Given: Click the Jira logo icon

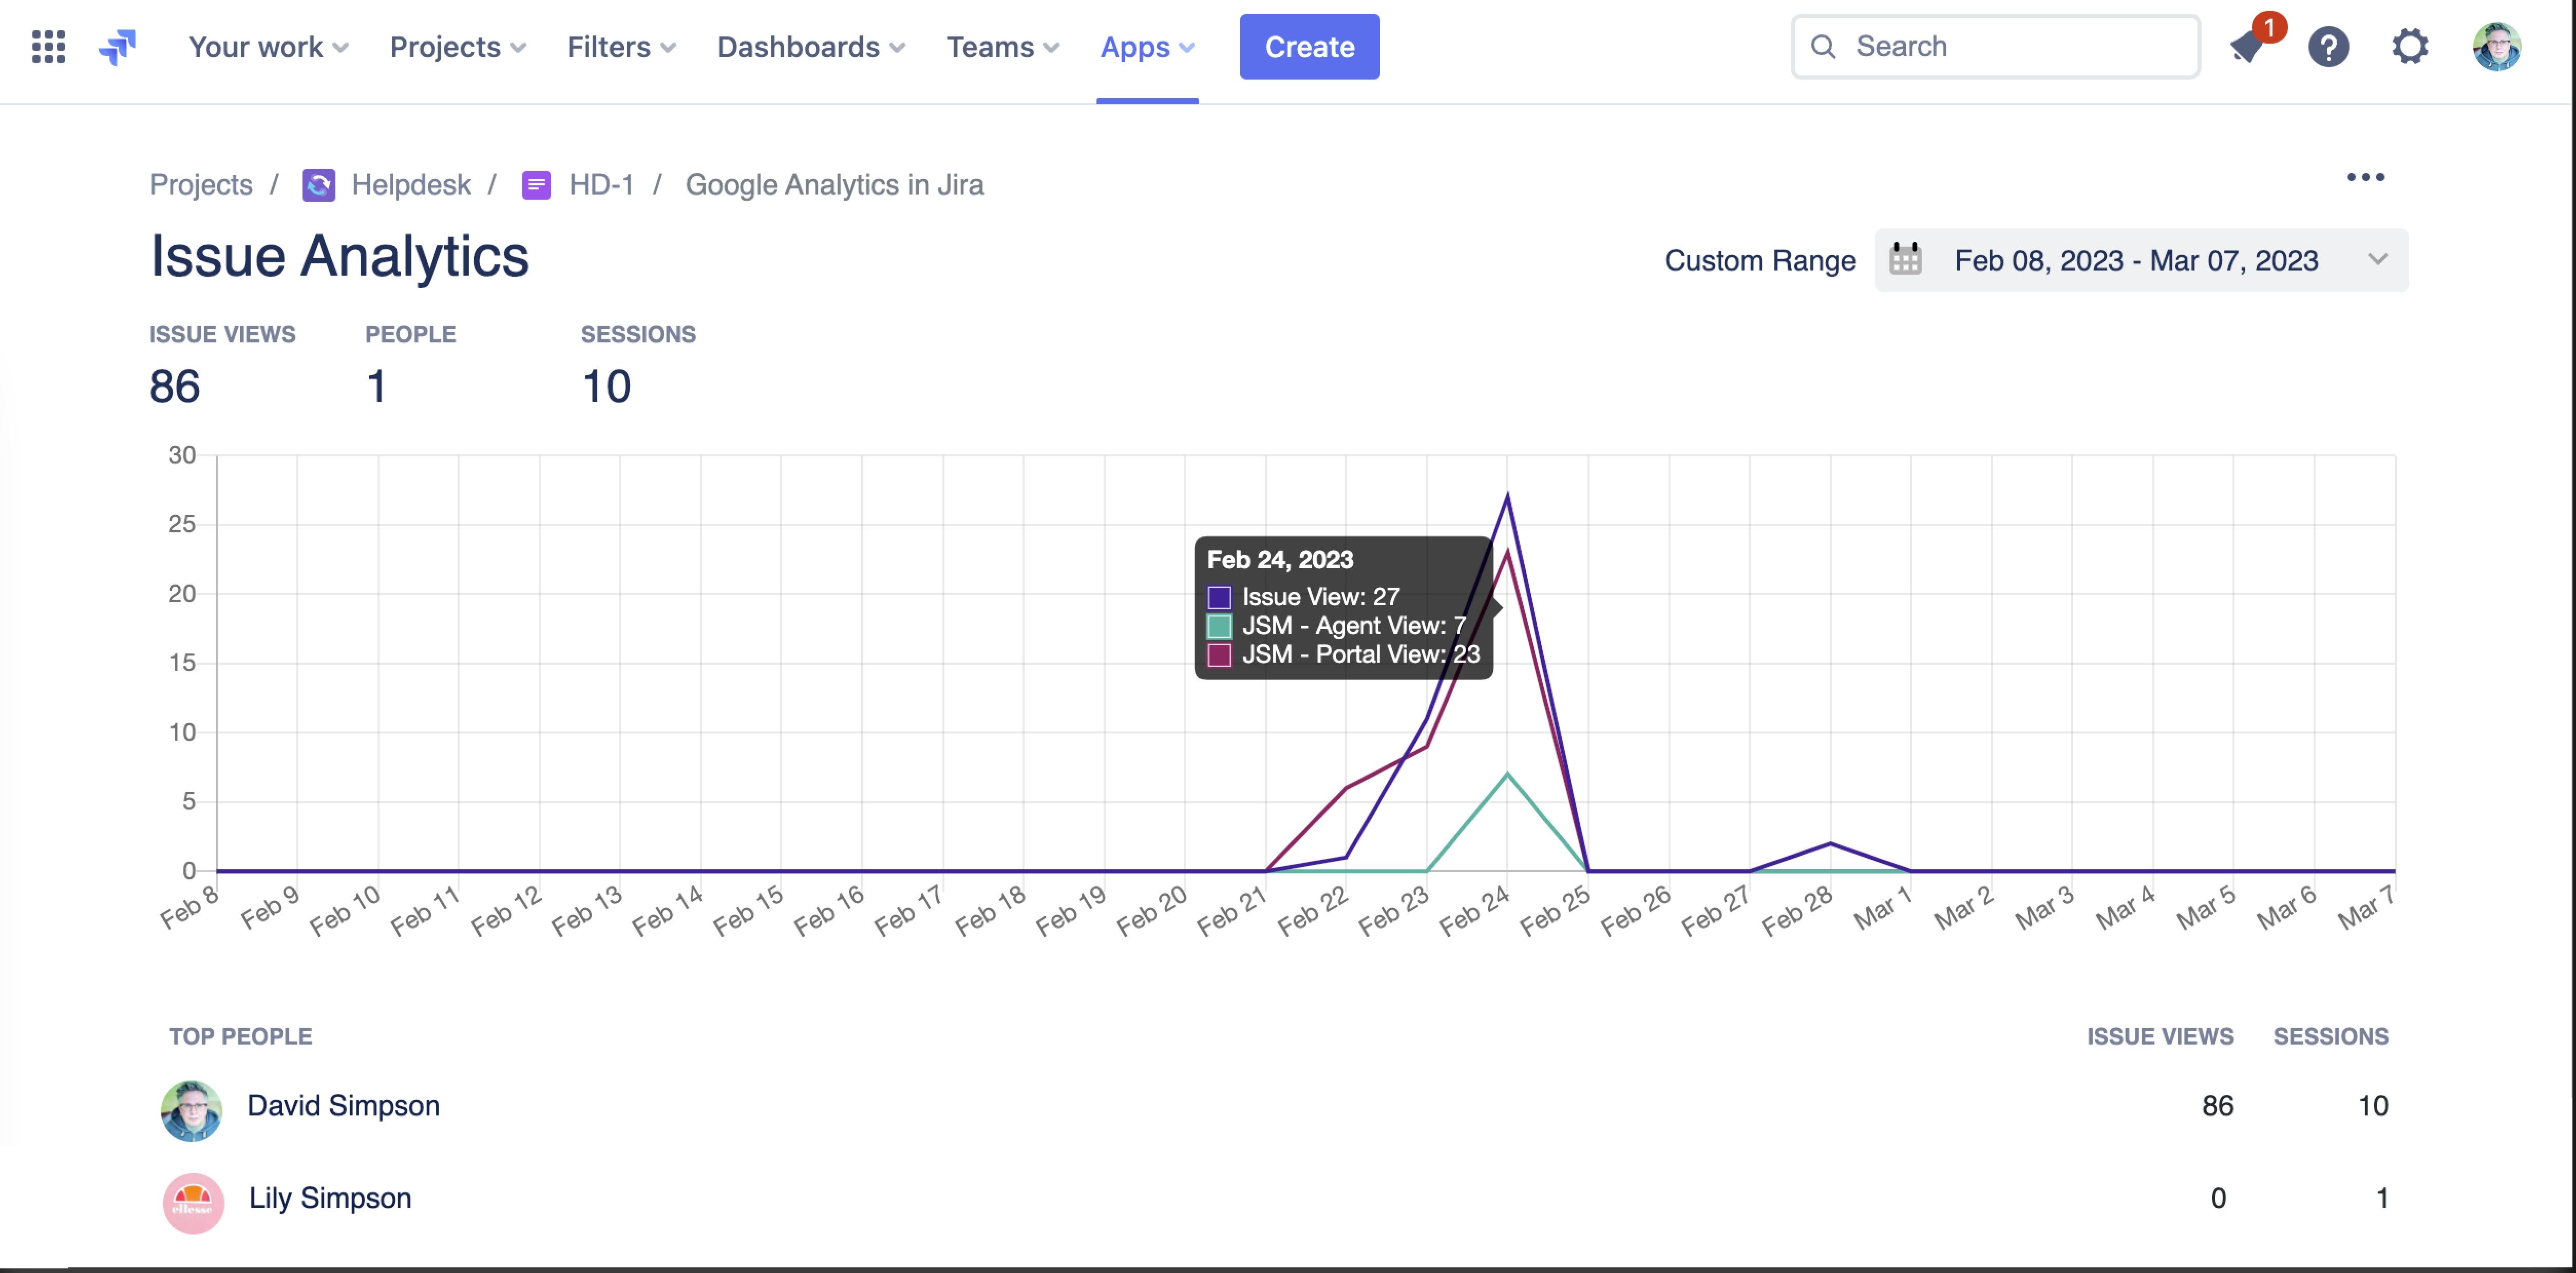Looking at the screenshot, I should tap(117, 47).
